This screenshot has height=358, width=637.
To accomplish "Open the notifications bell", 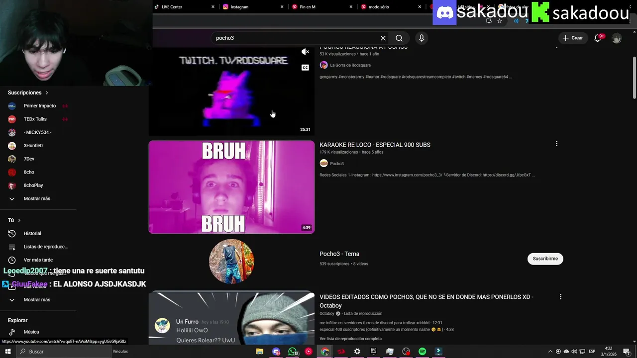I will pyautogui.click(x=598, y=38).
